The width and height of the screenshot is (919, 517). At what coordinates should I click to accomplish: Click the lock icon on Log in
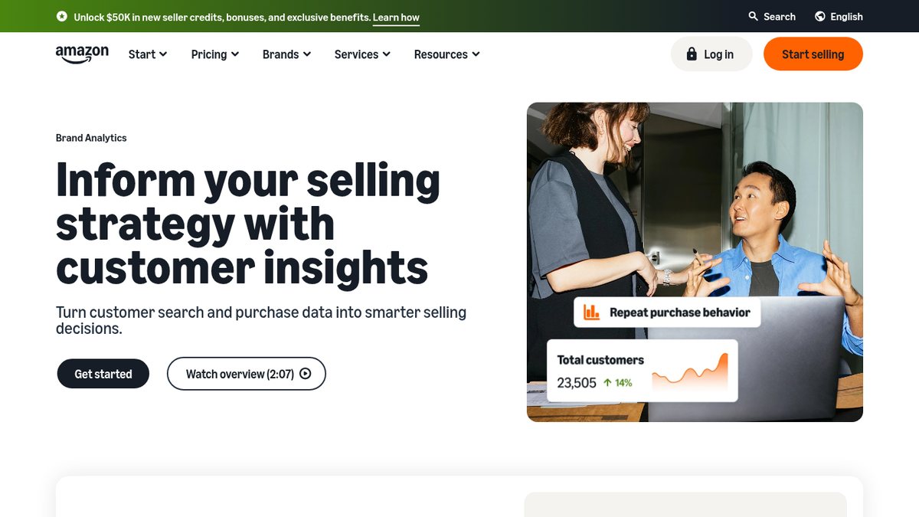(692, 54)
